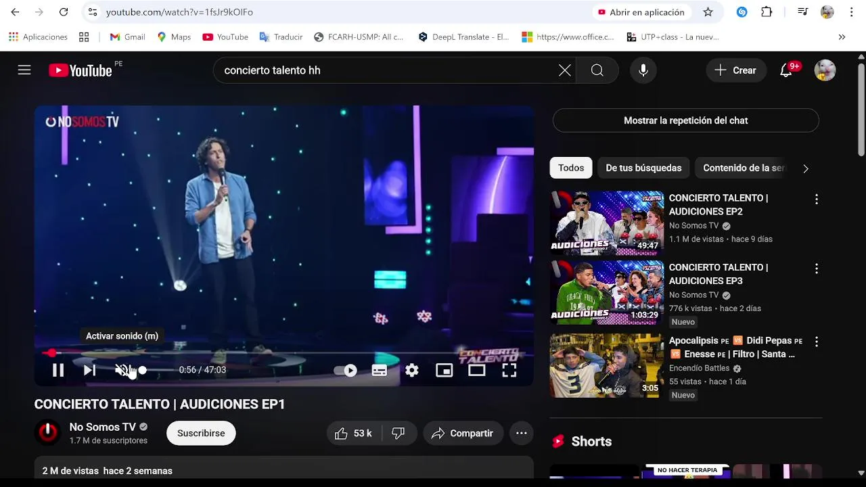Toggle autoplay switch in player
The height and width of the screenshot is (487, 866).
click(x=345, y=370)
